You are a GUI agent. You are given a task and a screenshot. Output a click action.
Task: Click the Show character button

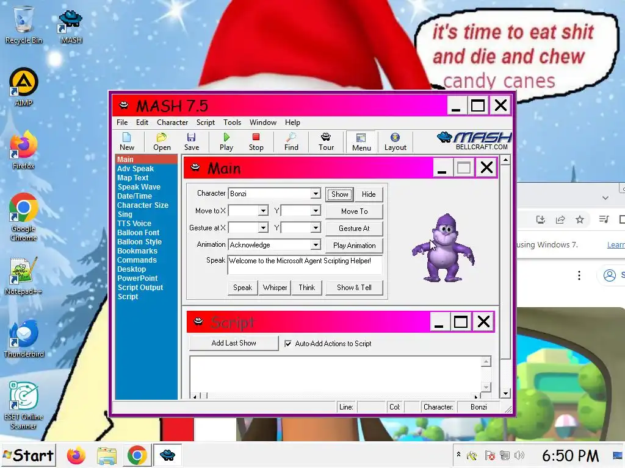pos(339,194)
